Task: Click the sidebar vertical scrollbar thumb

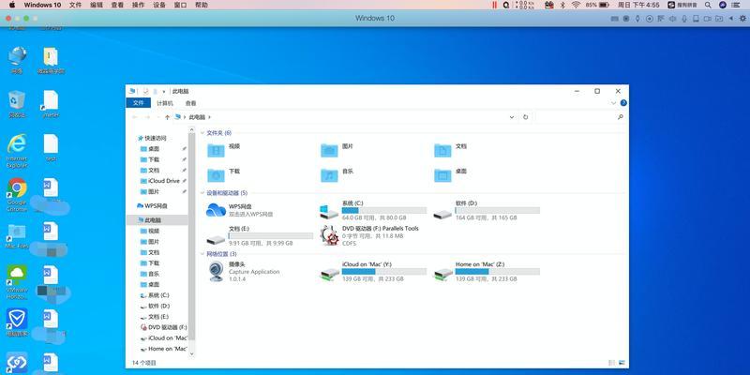Action: [x=192, y=237]
